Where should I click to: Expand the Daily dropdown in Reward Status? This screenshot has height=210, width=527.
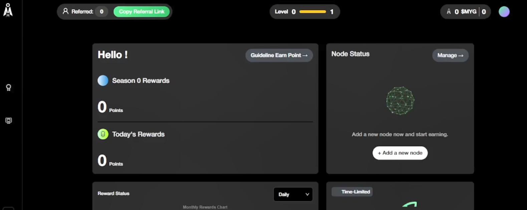(x=293, y=194)
